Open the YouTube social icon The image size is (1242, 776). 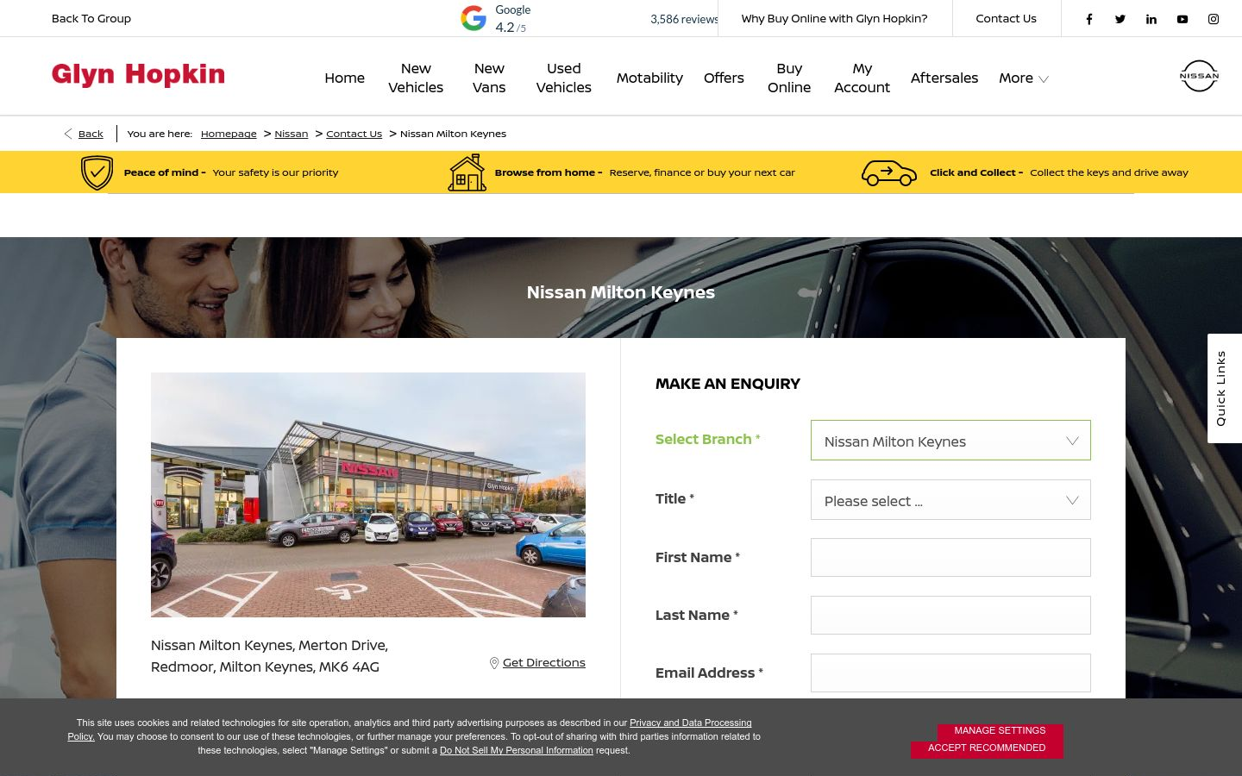(1182, 19)
